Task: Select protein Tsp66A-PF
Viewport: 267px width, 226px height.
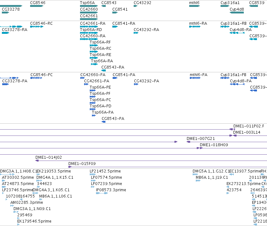Action: (x=93, y=97)
